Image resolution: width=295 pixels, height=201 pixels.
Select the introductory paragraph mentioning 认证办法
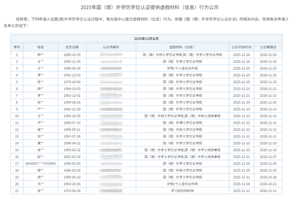(147, 23)
